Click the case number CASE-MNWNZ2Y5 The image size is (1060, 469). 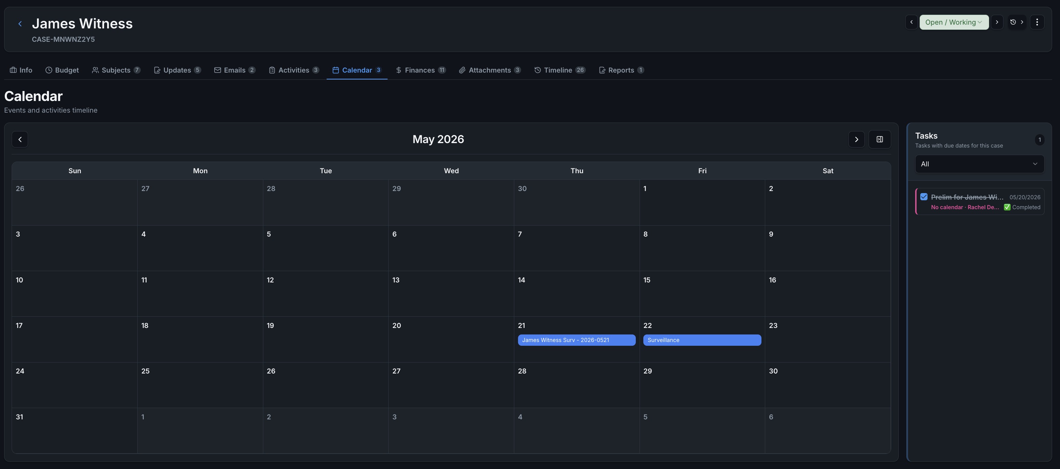pos(63,39)
